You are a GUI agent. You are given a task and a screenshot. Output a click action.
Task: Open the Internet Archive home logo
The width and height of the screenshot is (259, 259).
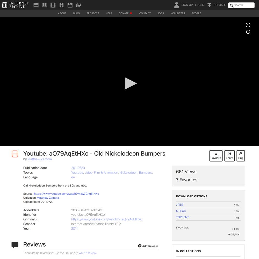point(16,5)
